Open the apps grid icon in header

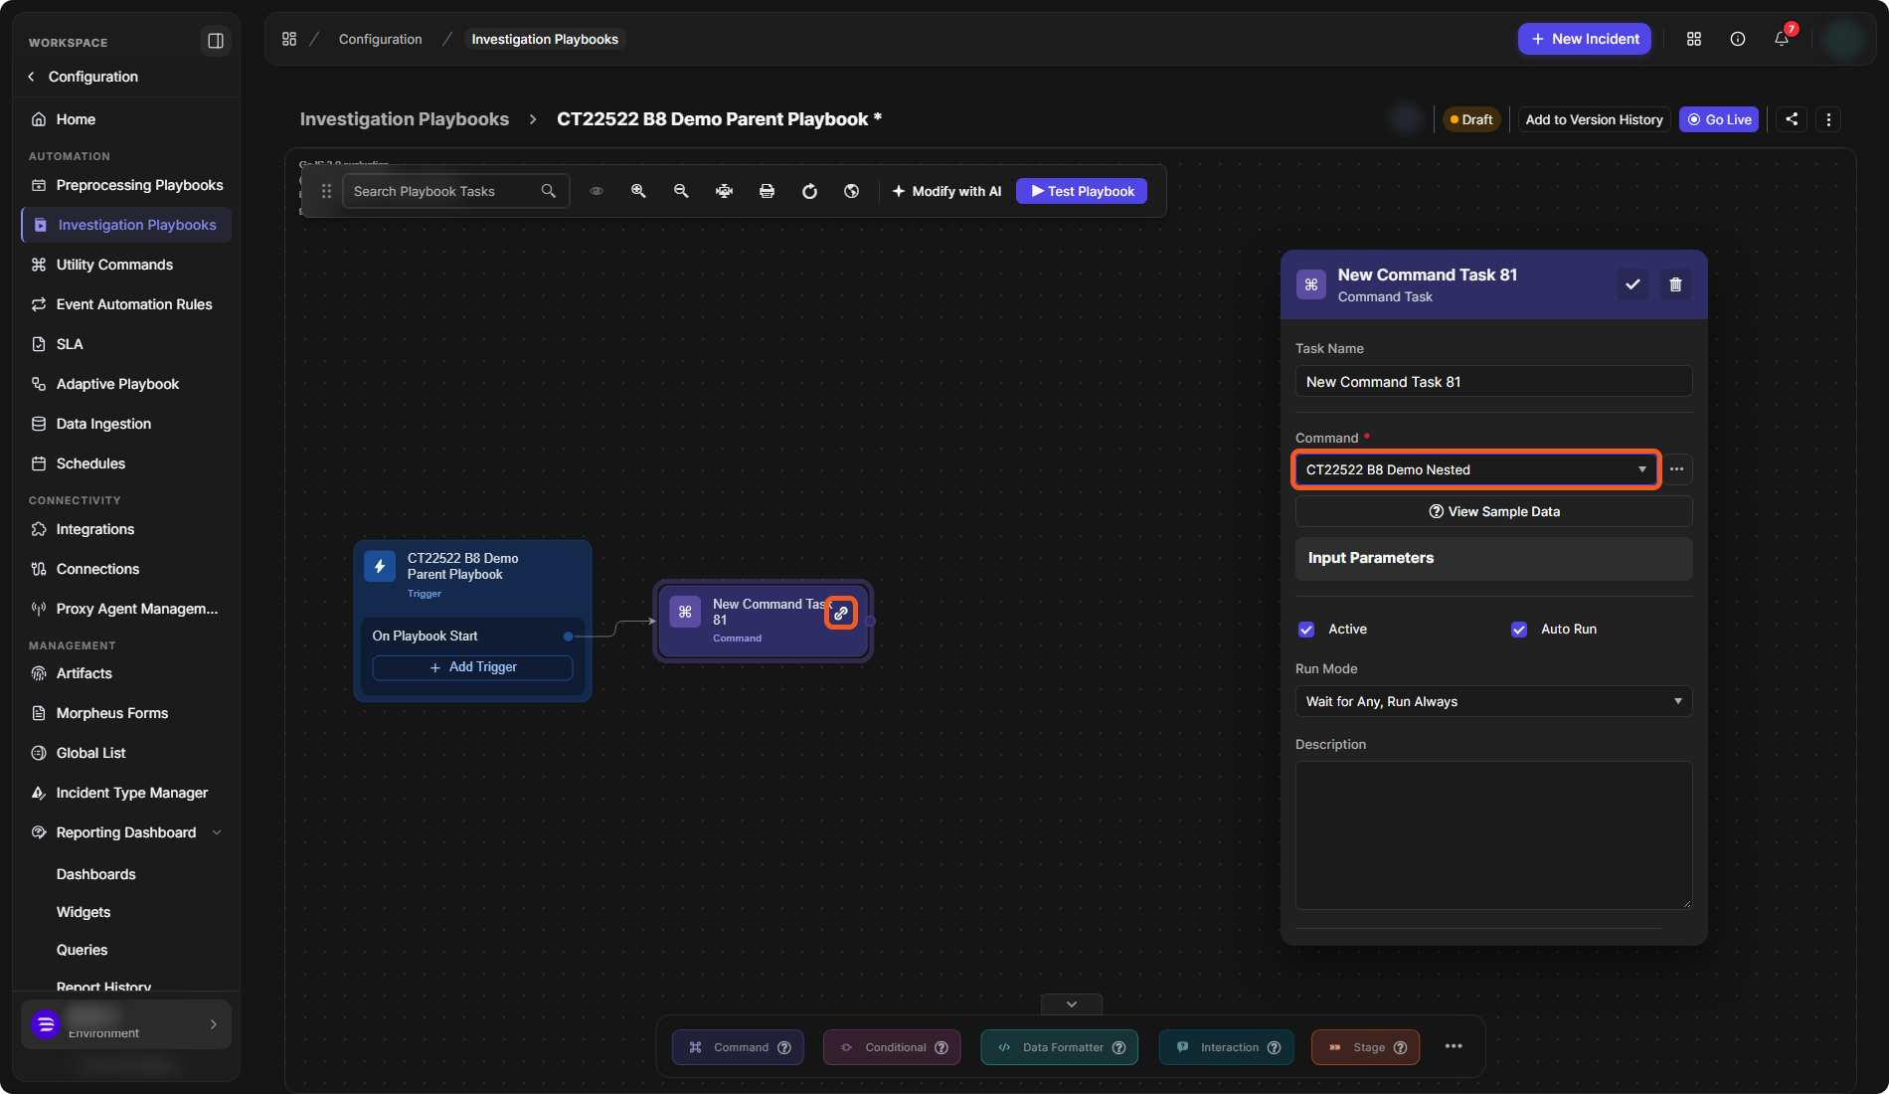pyautogui.click(x=1694, y=39)
